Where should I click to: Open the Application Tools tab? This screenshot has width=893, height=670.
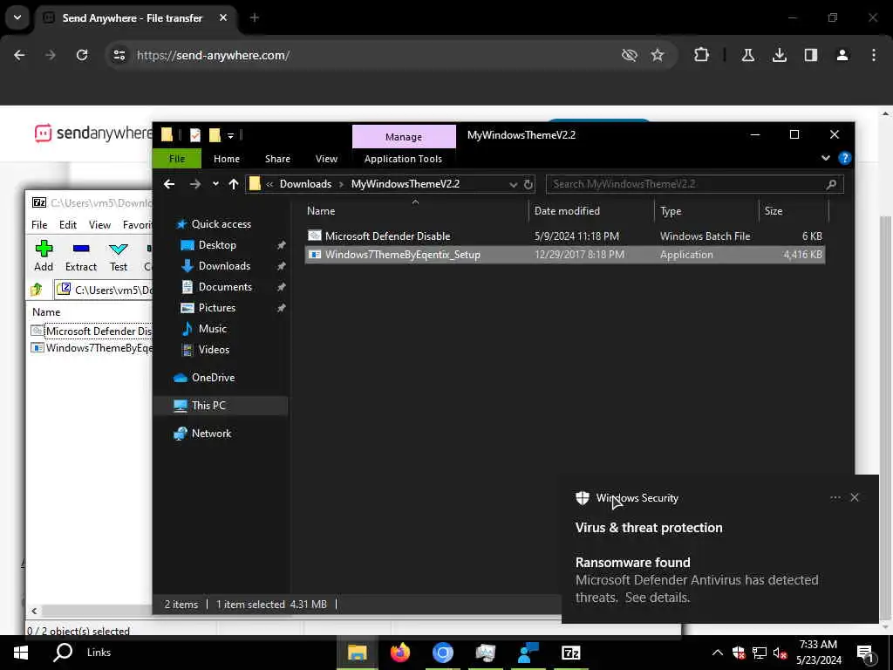click(403, 159)
